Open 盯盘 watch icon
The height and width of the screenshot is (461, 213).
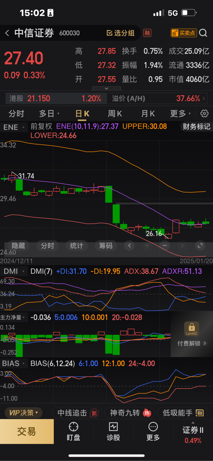point(73,432)
